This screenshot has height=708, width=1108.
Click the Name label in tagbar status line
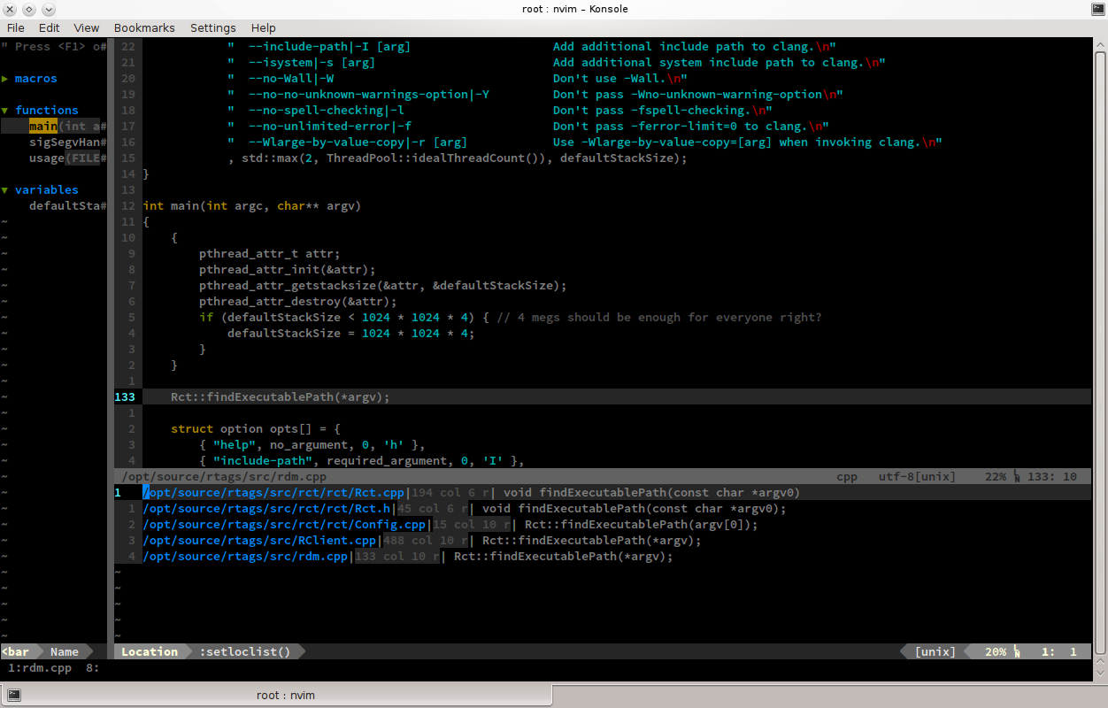(x=65, y=652)
